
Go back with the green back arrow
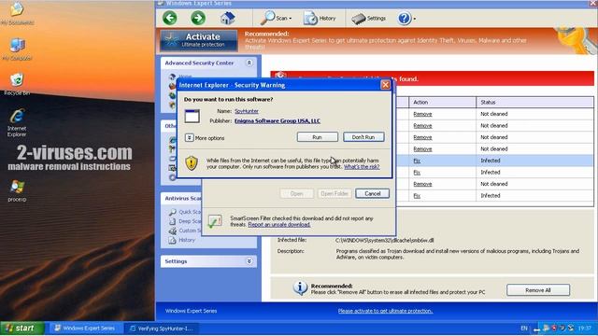point(170,18)
